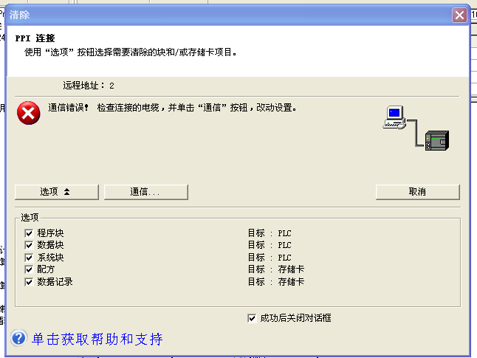The image size is (477, 358).
Task: Close the 清除 dialog with the X button
Action: pyautogui.click(x=459, y=14)
